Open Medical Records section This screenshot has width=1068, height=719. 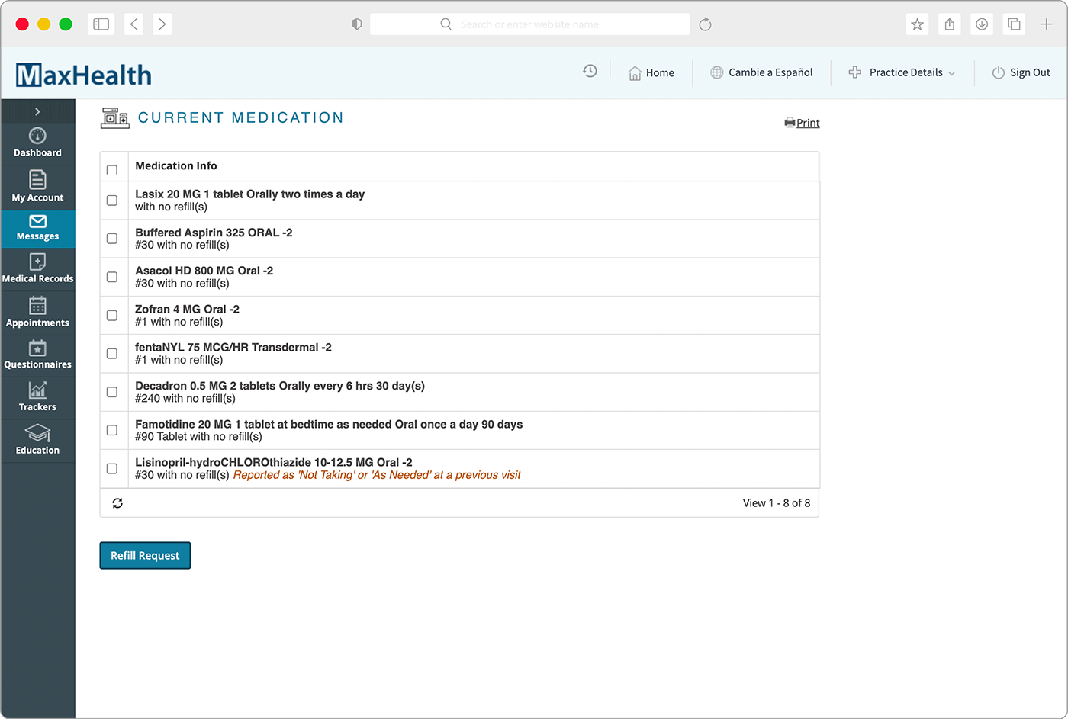click(x=37, y=269)
